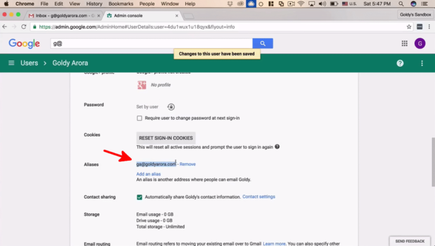435x246 pixels.
Task: Click the Google logo
Action: click(24, 44)
